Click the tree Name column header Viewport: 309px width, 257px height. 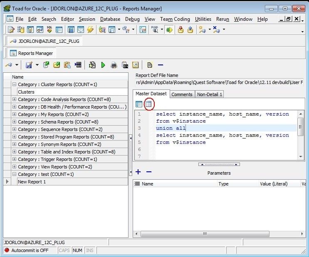point(69,77)
